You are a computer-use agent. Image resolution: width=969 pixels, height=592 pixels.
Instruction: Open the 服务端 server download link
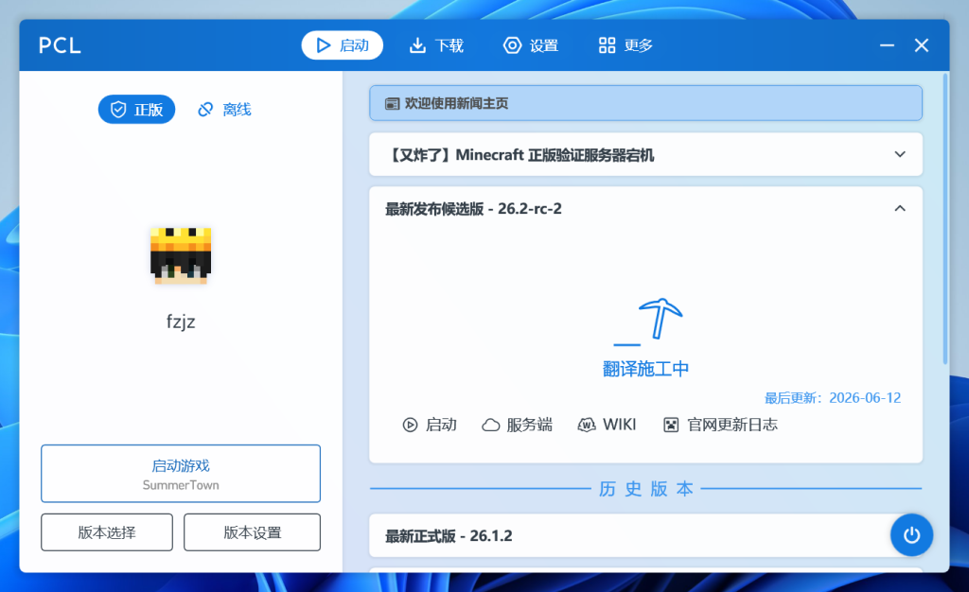518,425
